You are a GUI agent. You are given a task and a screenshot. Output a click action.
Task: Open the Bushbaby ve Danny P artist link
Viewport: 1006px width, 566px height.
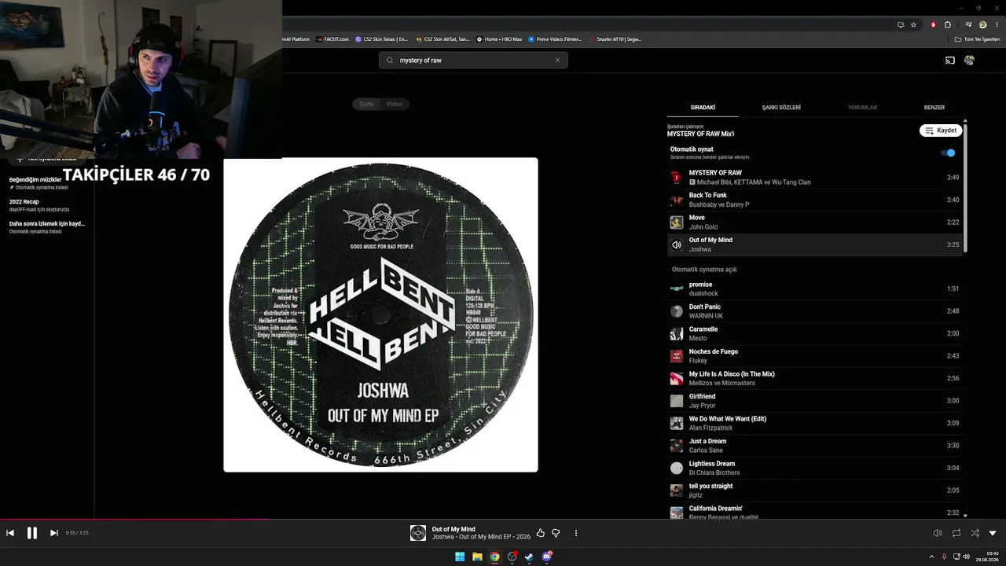point(719,204)
